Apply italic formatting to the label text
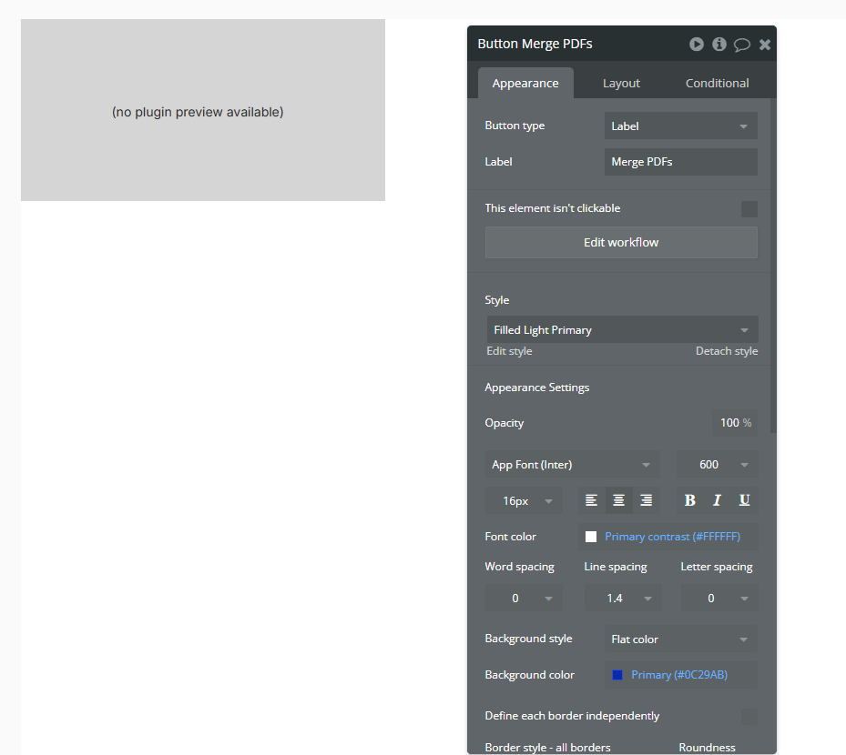Viewport: 846px width, 755px height. (x=717, y=499)
